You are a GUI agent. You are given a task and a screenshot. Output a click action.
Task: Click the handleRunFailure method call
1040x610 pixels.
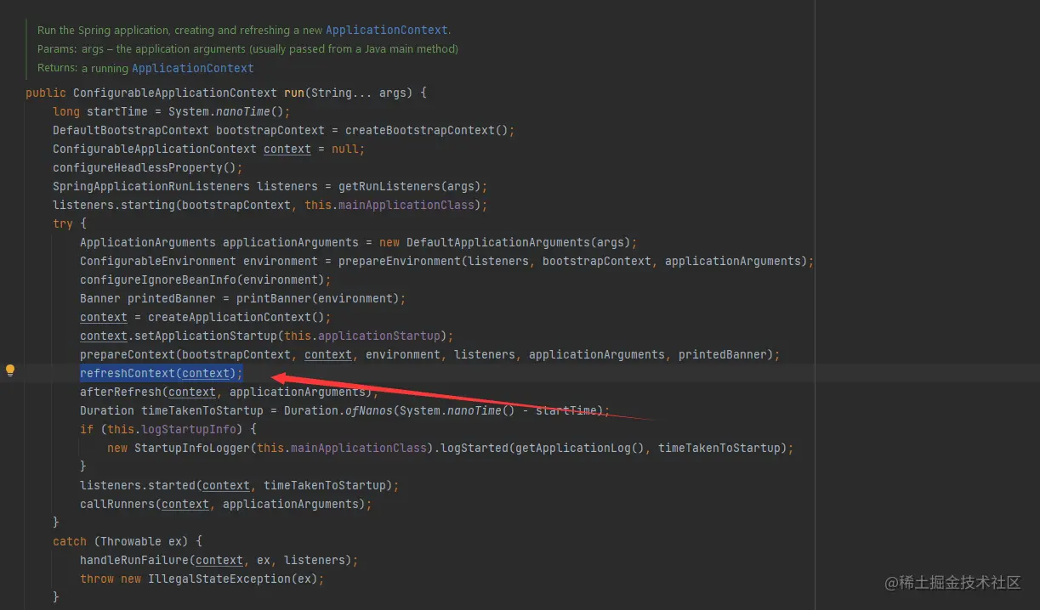(134, 560)
